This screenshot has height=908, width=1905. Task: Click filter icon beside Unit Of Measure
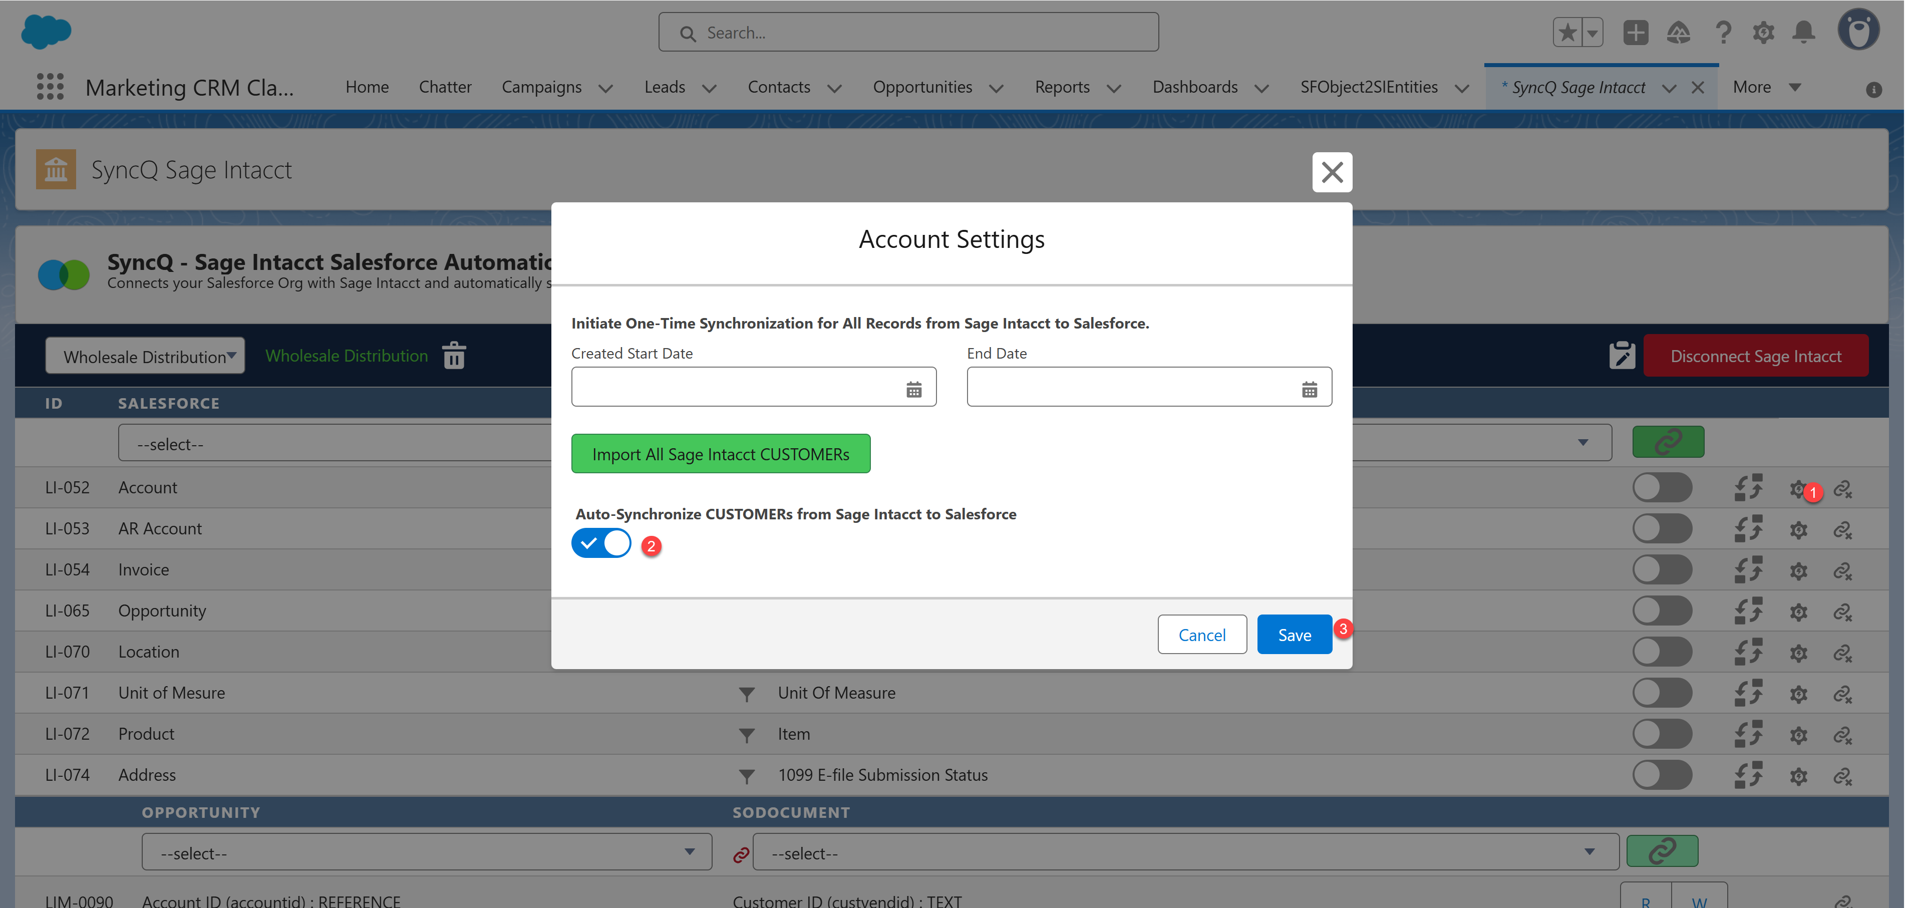tap(747, 694)
